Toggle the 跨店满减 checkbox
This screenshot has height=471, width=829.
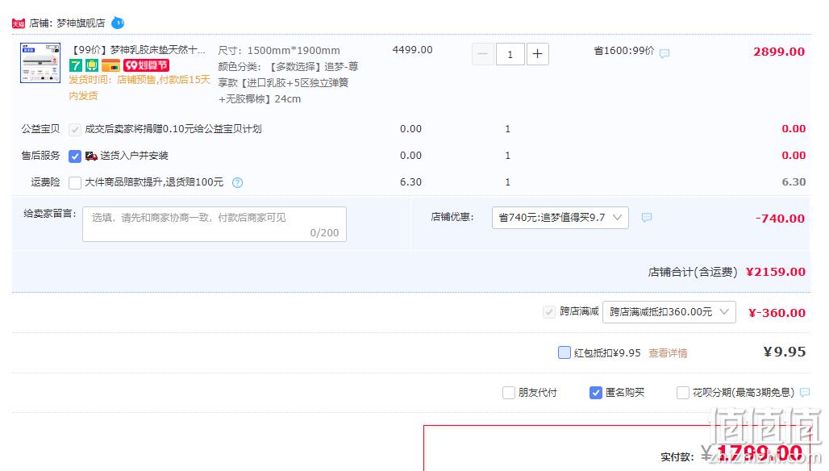549,312
